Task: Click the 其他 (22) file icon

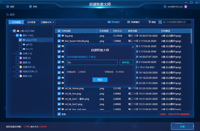Action: tap(21, 76)
